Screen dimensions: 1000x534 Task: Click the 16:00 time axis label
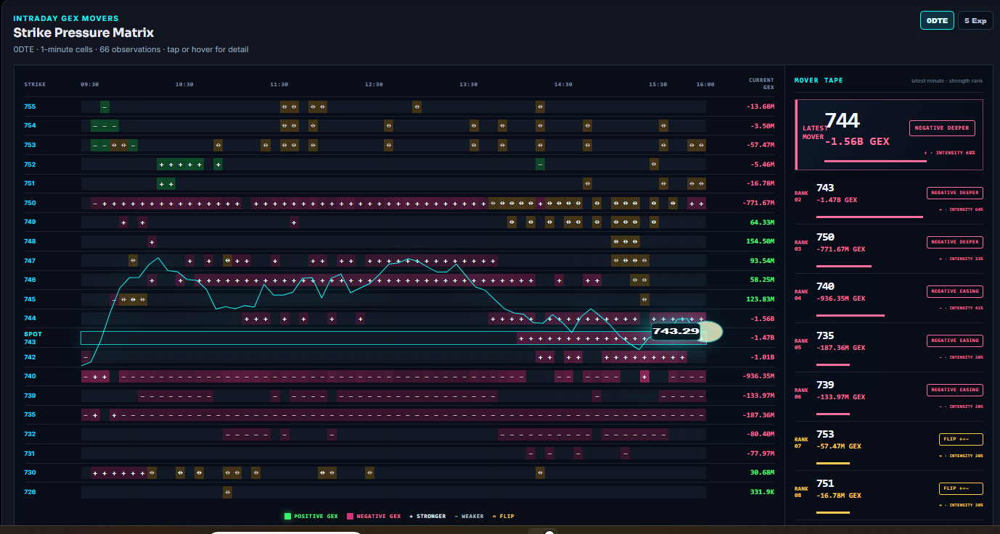tap(705, 85)
